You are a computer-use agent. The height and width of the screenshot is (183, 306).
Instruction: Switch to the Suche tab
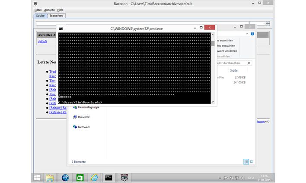tap(40, 16)
